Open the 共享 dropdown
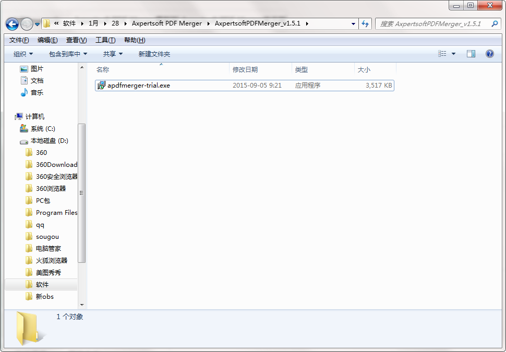Viewport: 506px width, 352px height. [x=113, y=54]
